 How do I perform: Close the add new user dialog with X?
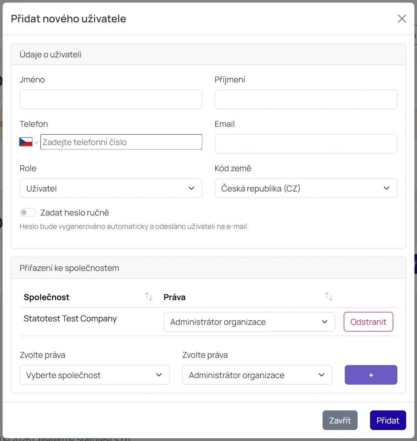tap(402, 19)
